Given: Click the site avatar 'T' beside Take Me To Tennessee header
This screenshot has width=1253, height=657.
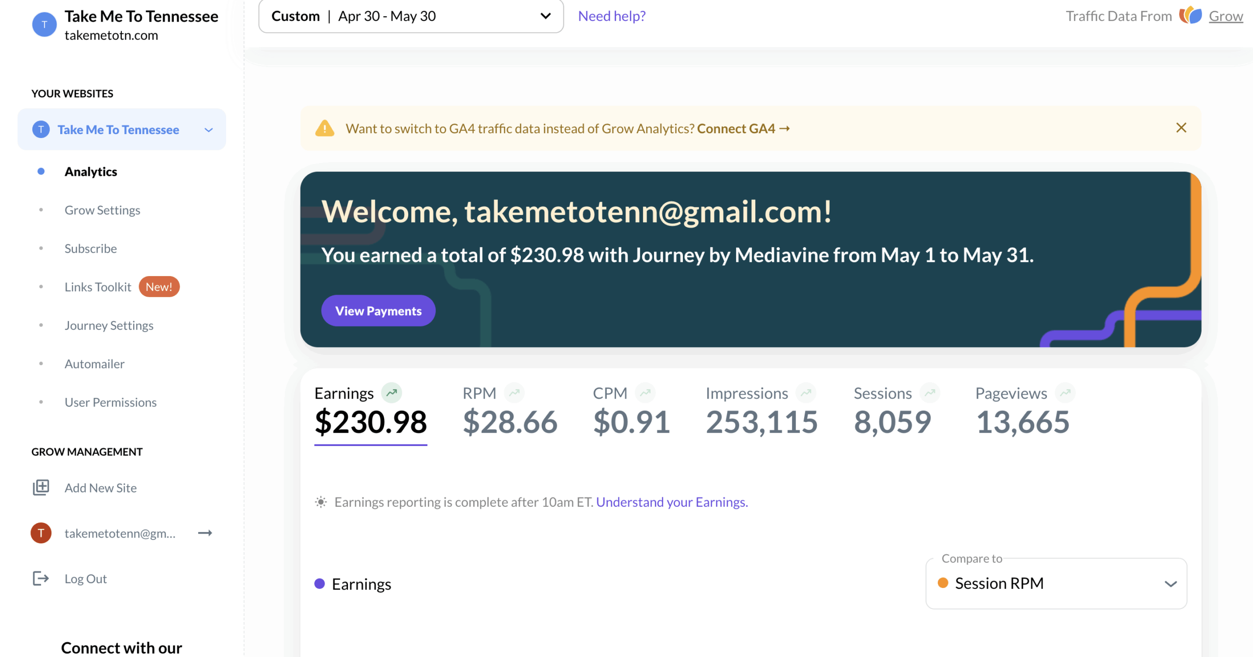Looking at the screenshot, I should 44,24.
